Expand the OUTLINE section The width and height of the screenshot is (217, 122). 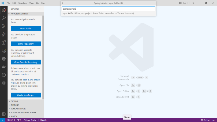tap(26, 101)
